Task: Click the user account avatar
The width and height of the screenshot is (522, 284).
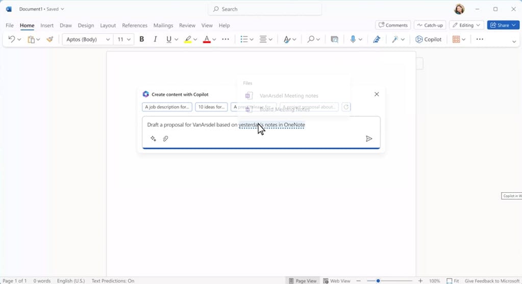Action: [x=459, y=9]
